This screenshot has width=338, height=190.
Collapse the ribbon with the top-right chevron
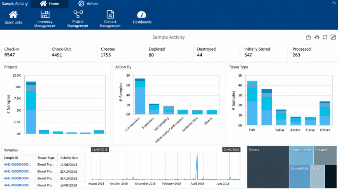tap(333, 3)
